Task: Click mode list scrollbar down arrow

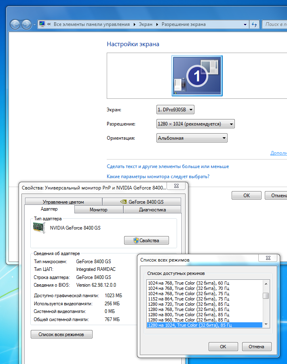Action: (266, 324)
